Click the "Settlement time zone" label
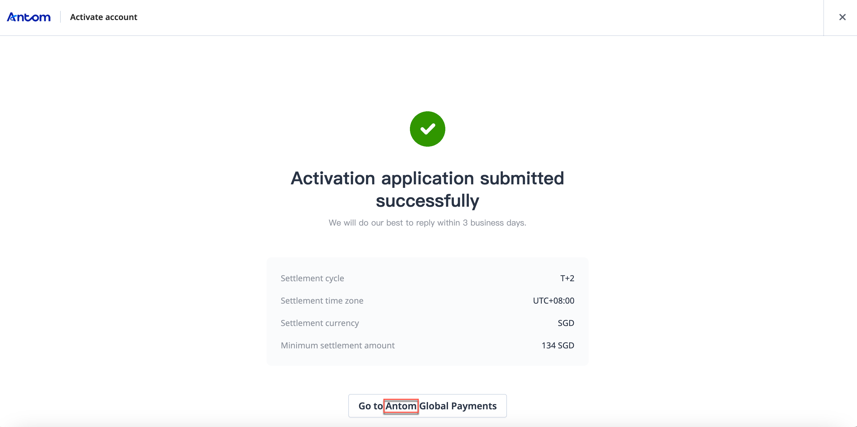The height and width of the screenshot is (427, 857). click(x=322, y=301)
